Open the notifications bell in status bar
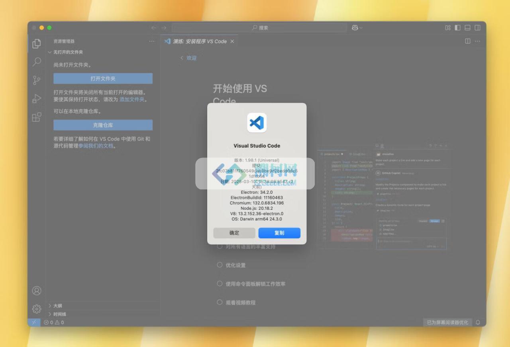510x347 pixels. pos(478,322)
